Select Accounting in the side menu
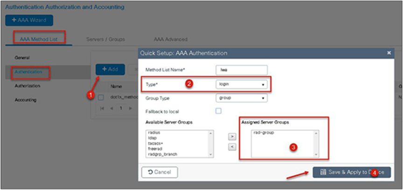Image resolution: width=403 pixels, height=190 pixels. 26,99
